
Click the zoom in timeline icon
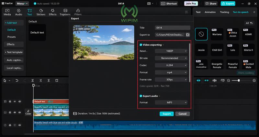pos(254,80)
